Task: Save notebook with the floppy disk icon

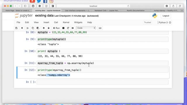Action: click(16, 28)
